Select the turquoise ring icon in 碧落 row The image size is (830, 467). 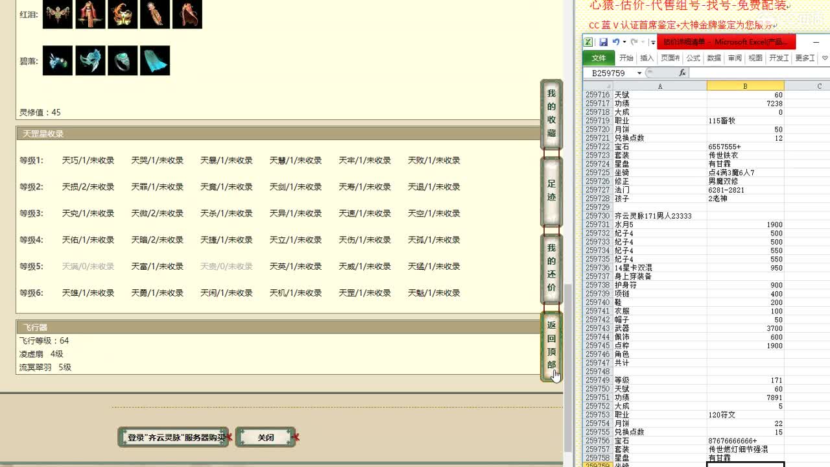coord(123,60)
